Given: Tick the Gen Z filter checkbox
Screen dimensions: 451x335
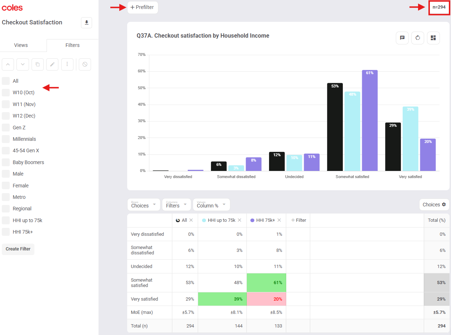Looking at the screenshot, I should click(6, 128).
